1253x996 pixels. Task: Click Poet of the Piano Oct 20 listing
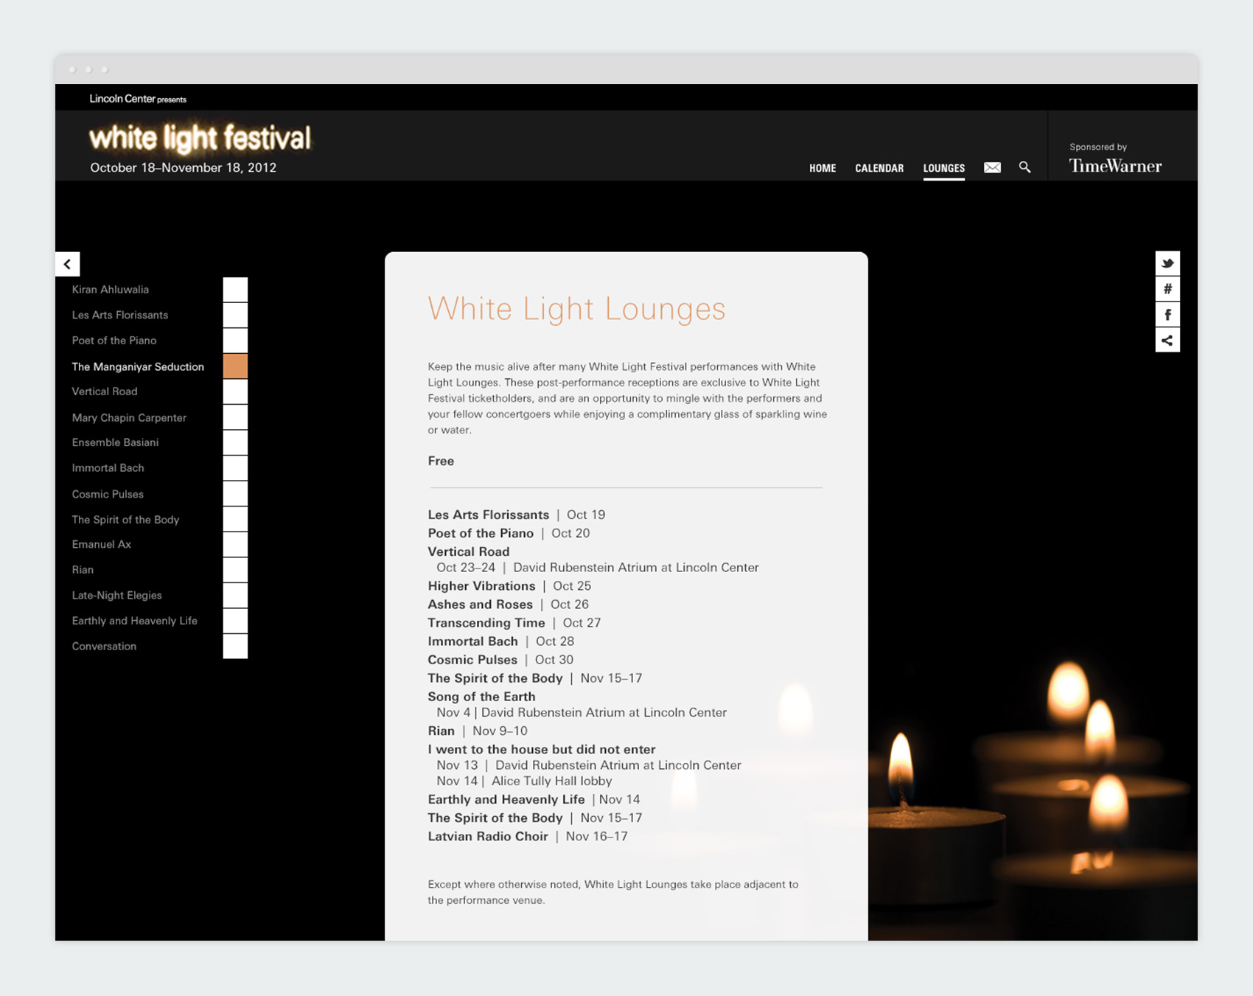point(509,533)
